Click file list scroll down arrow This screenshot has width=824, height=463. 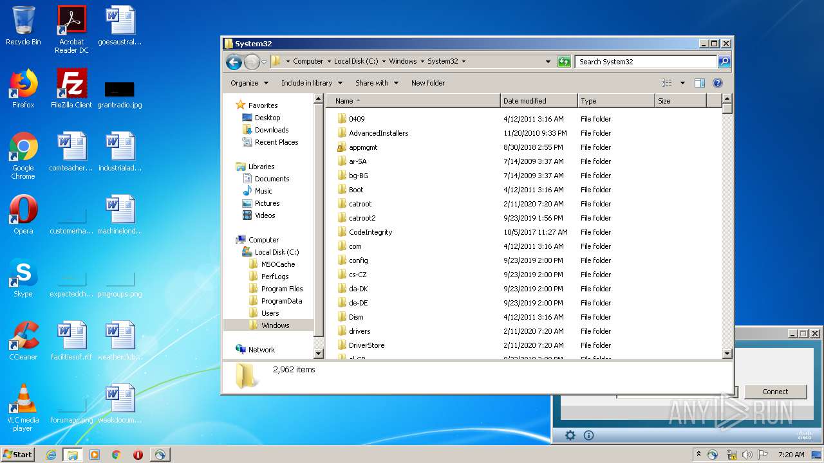tap(727, 353)
